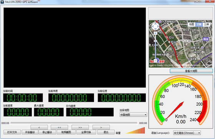The image size is (215, 139).
Task: Click the 视频截图 button
Action: coord(66,132)
